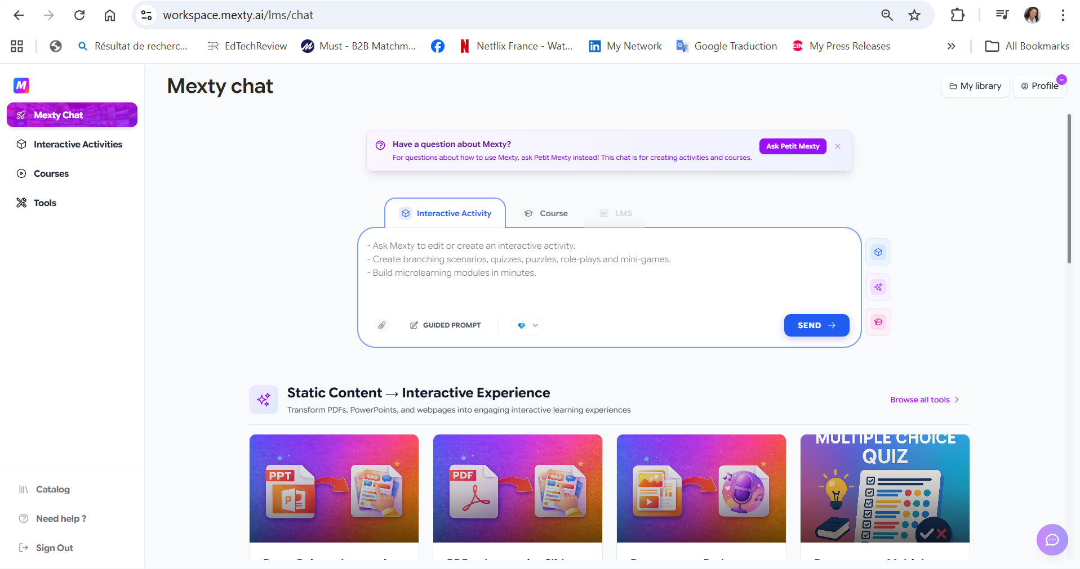This screenshot has width=1080, height=569.
Task: Open the Chrome three-dot menu
Action: point(1063,15)
